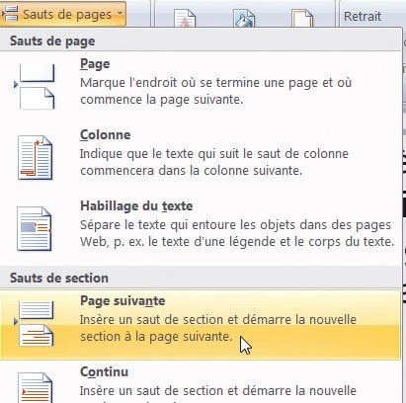Click the Sauts de pages button text

[67, 15]
